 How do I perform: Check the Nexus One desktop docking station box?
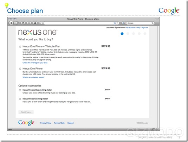20,90
